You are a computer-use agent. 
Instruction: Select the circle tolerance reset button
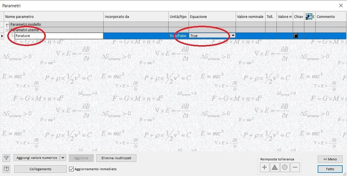tap(285, 167)
